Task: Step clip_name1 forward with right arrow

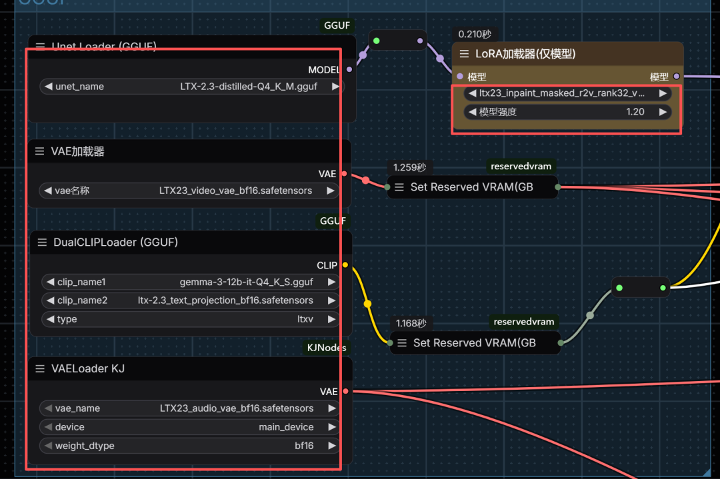Action: [x=331, y=282]
